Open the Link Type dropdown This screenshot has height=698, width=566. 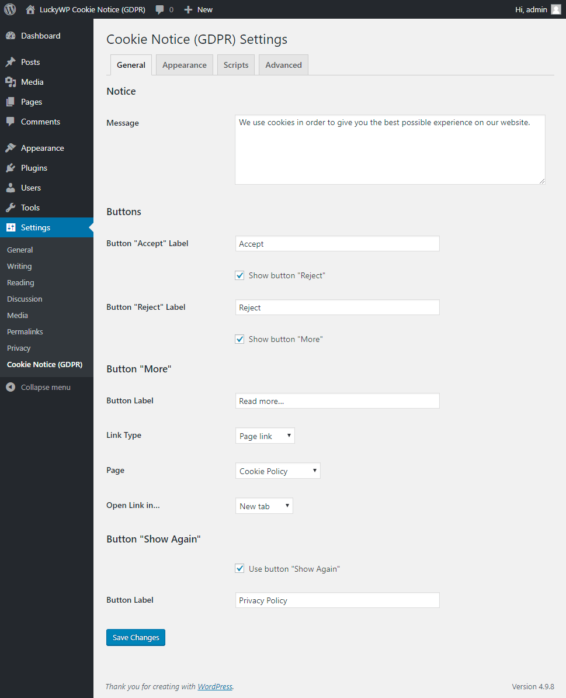[265, 436]
